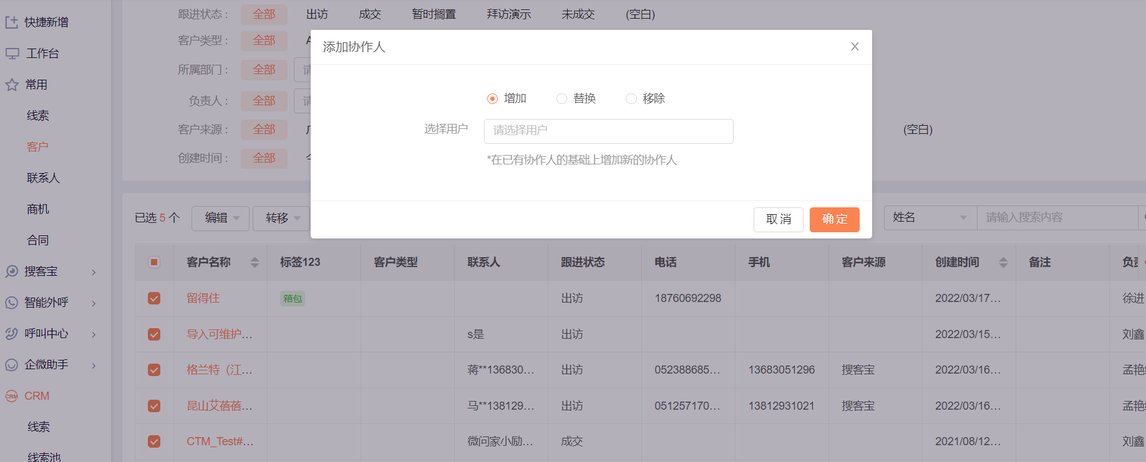
Task: Select the 替换 radio option
Action: click(561, 98)
